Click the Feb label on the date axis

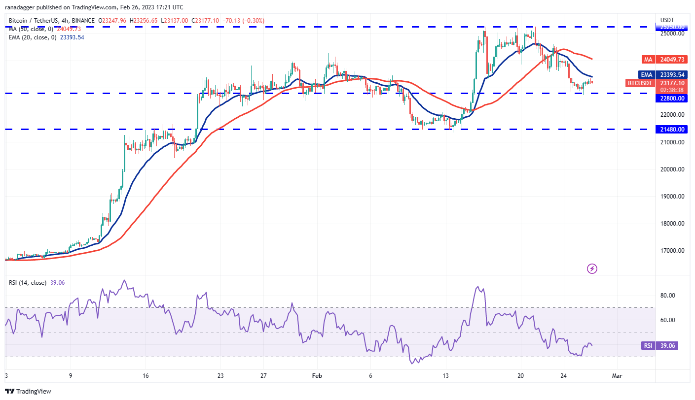pos(317,375)
